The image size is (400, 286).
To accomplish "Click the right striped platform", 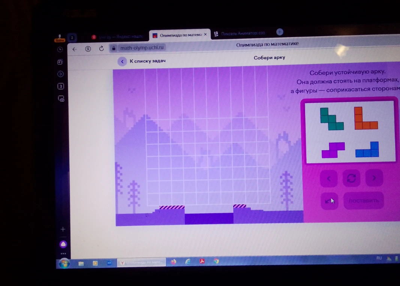I will point(240,206).
